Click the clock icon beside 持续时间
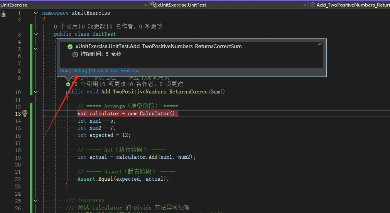This screenshot has width=390, height=213. 75,54
